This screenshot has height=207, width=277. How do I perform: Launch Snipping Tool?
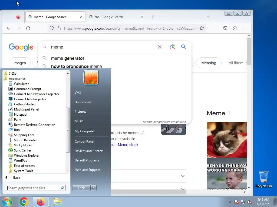click(24, 135)
